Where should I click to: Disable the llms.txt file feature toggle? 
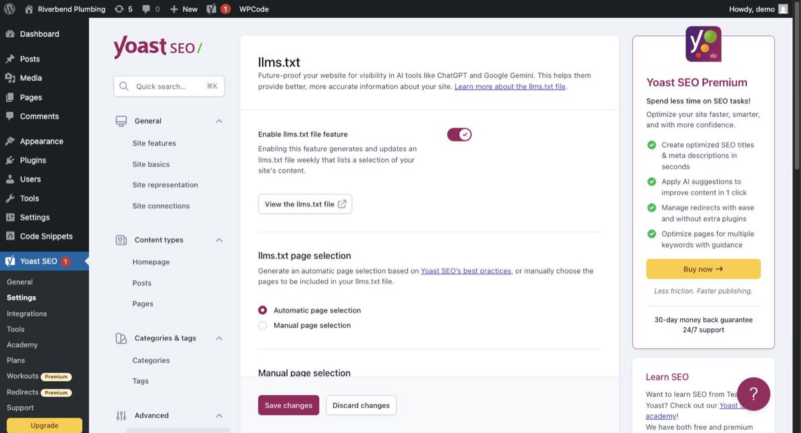[x=459, y=135]
